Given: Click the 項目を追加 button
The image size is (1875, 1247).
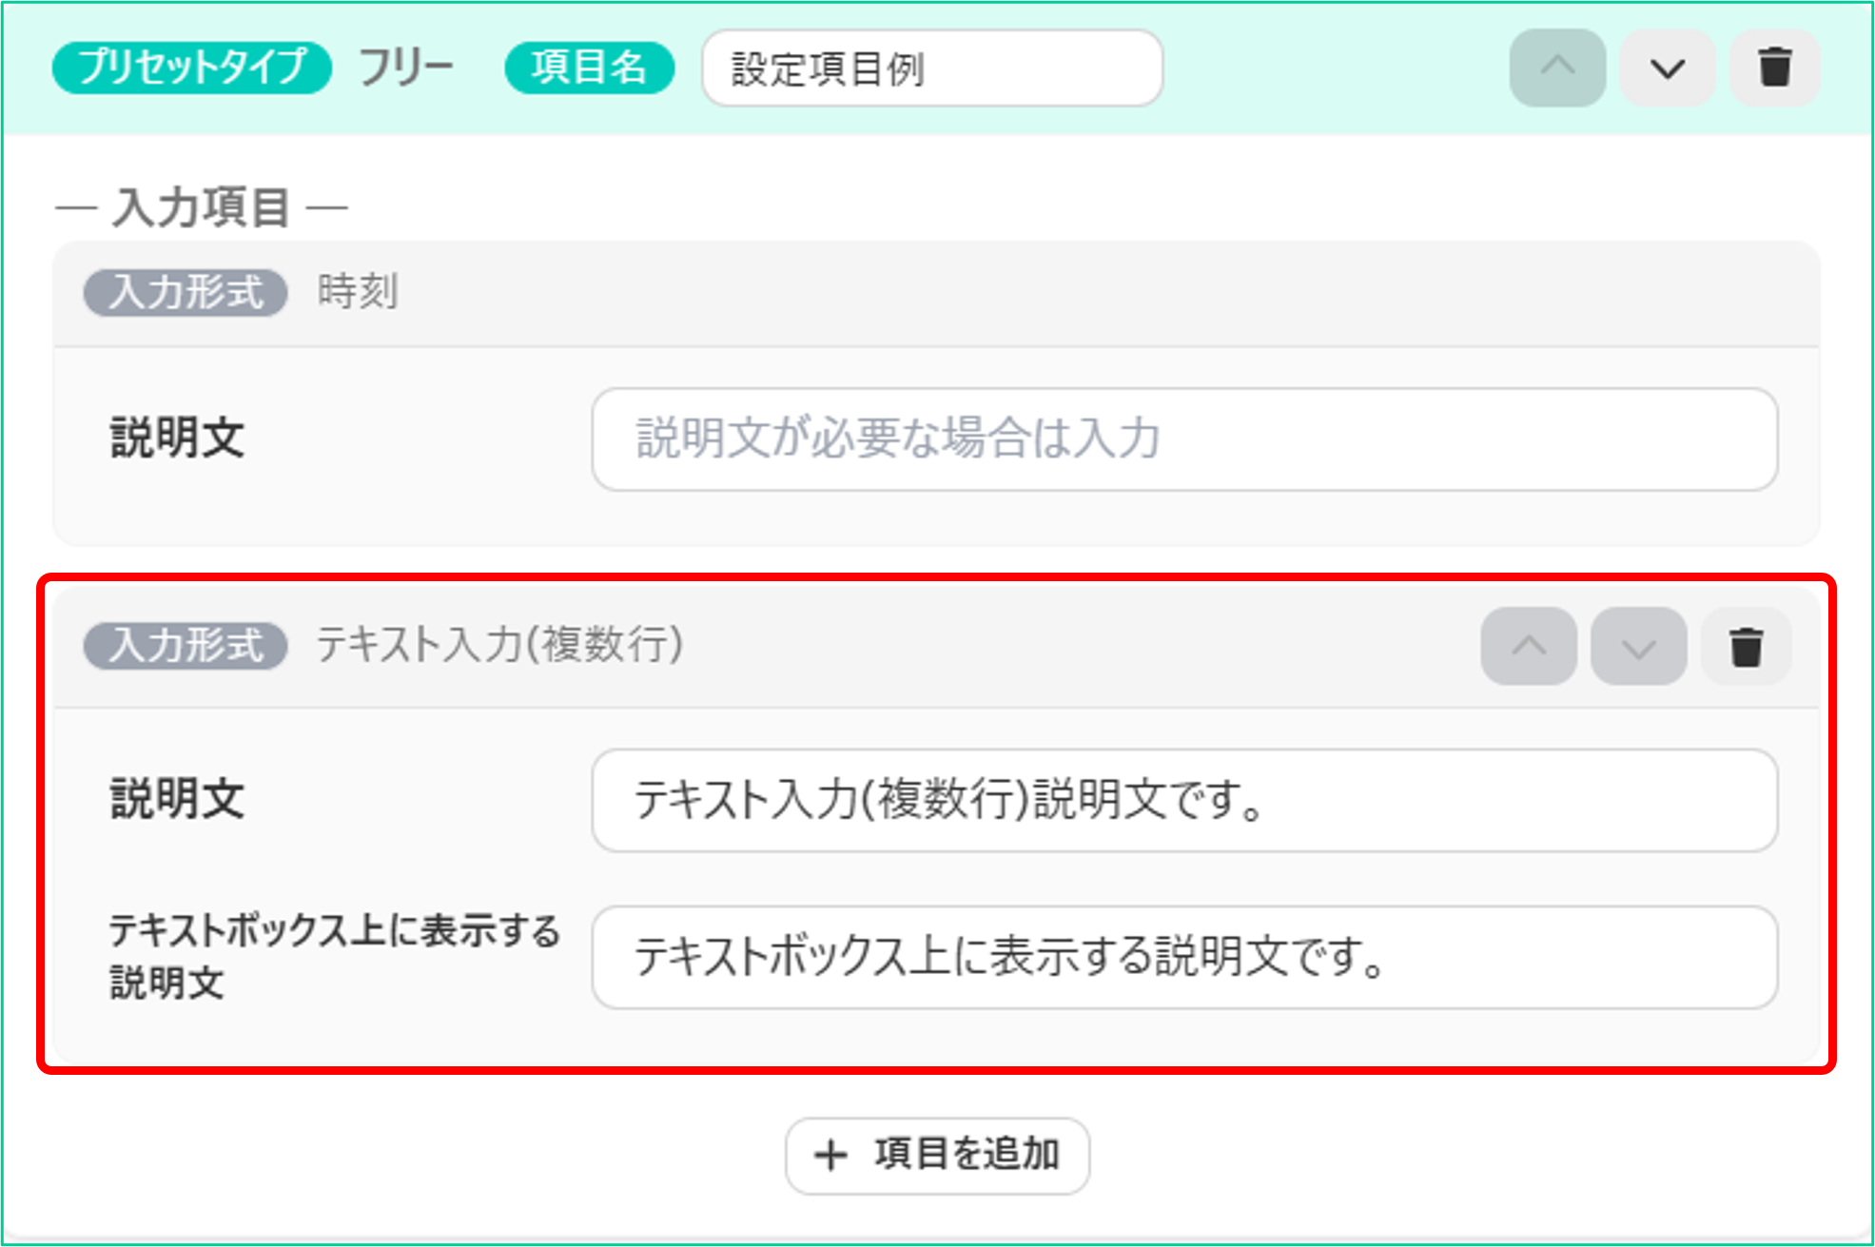Looking at the screenshot, I should point(937,1155).
